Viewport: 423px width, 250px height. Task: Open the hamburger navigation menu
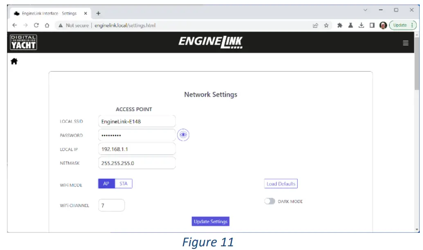pyautogui.click(x=405, y=43)
